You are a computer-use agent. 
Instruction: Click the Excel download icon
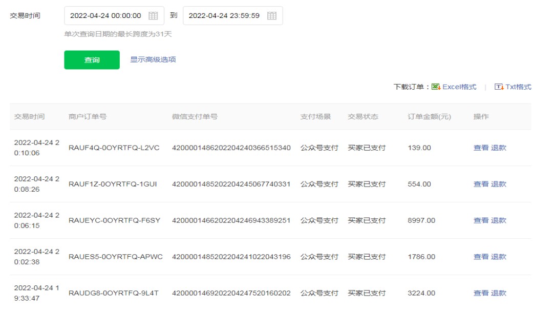coord(436,87)
